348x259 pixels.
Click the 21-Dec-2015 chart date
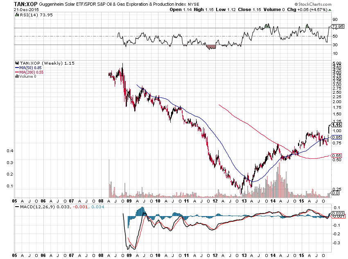point(26,10)
